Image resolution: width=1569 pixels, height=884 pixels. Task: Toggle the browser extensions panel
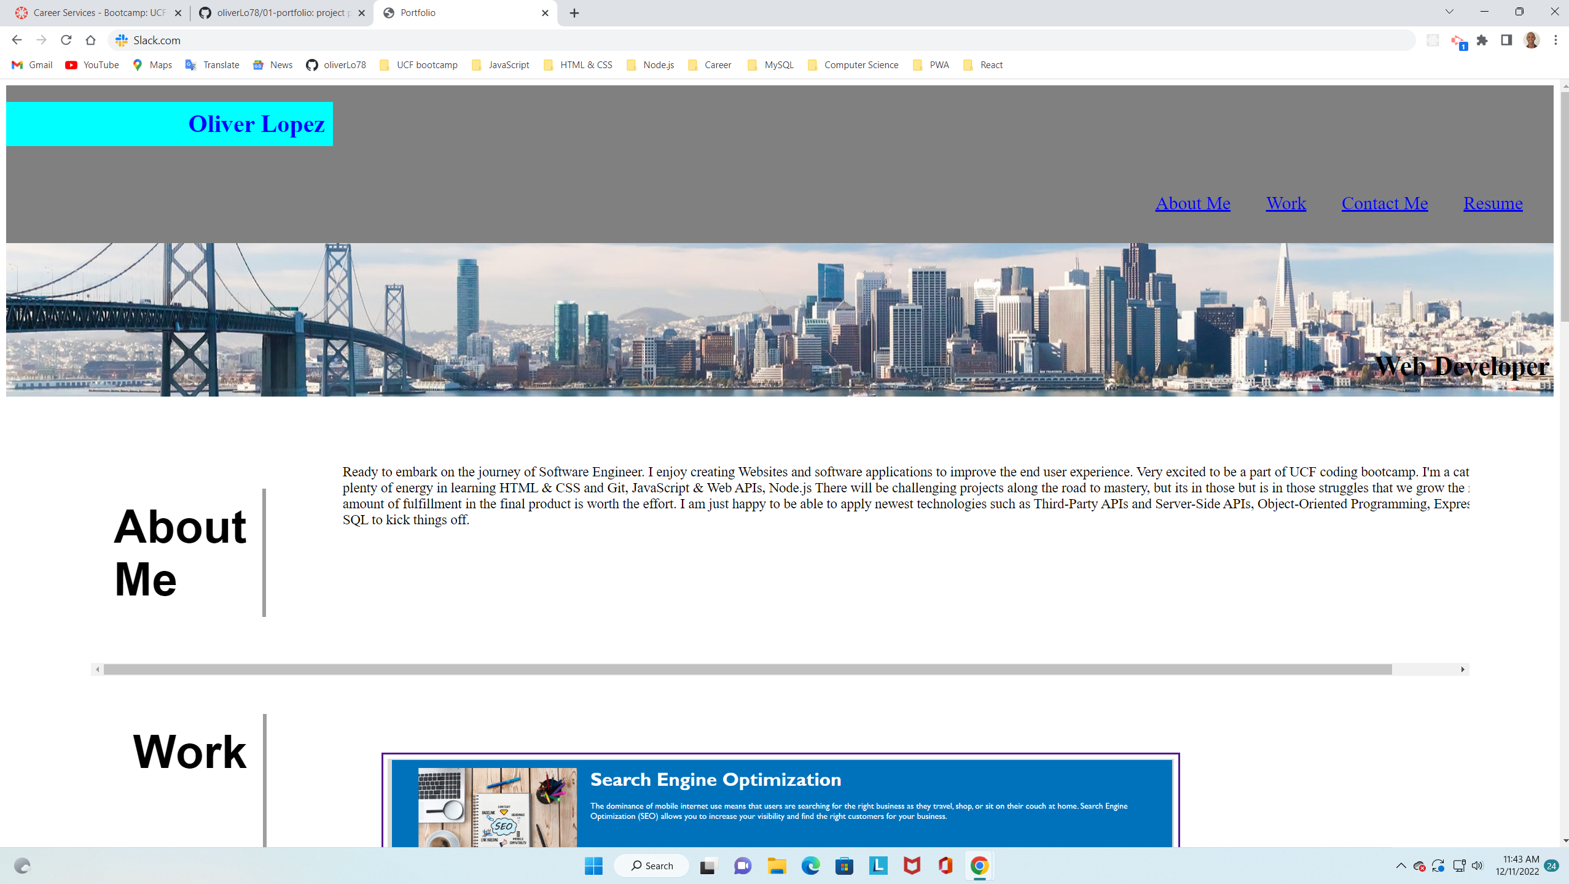click(x=1482, y=40)
